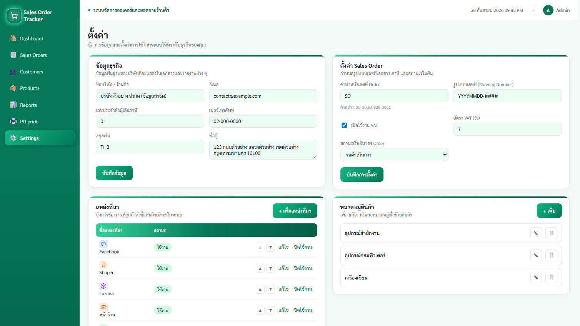
Task: Move the Facebook source down
Action: (271, 247)
